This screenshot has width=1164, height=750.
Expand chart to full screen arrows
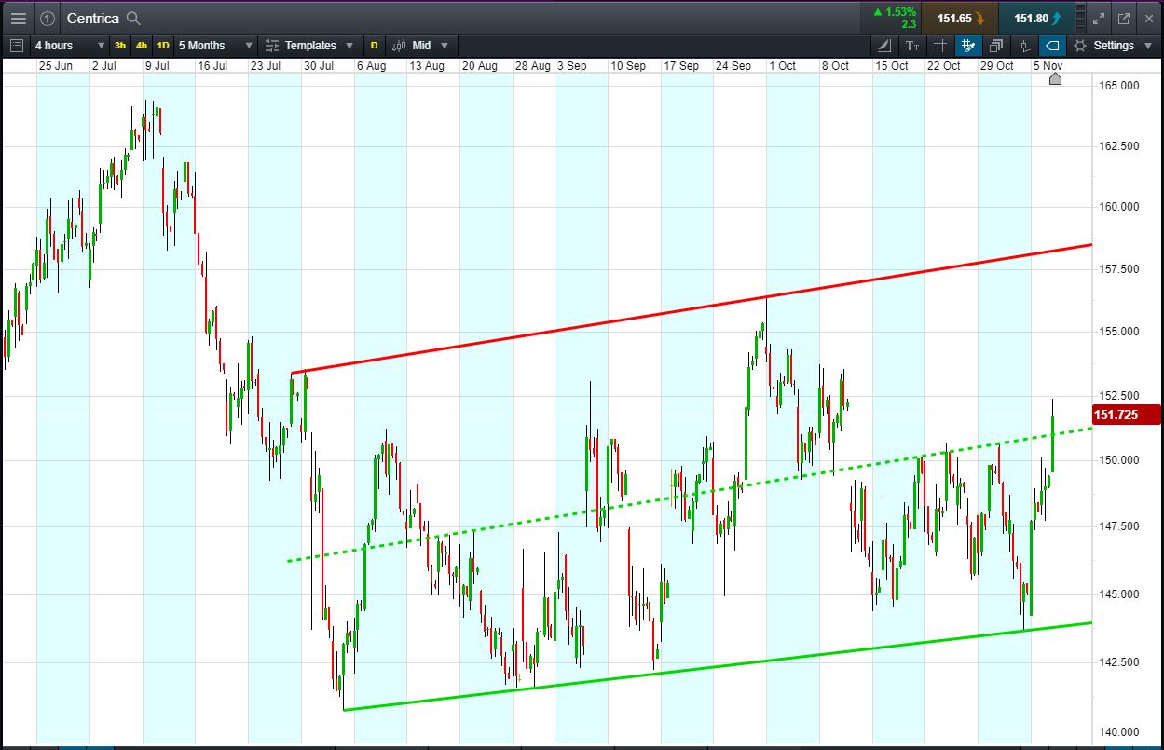pos(1099,18)
